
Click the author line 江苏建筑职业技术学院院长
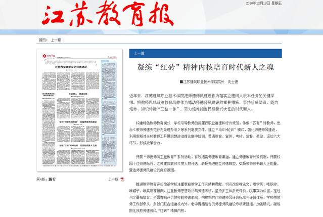pos(219,81)
